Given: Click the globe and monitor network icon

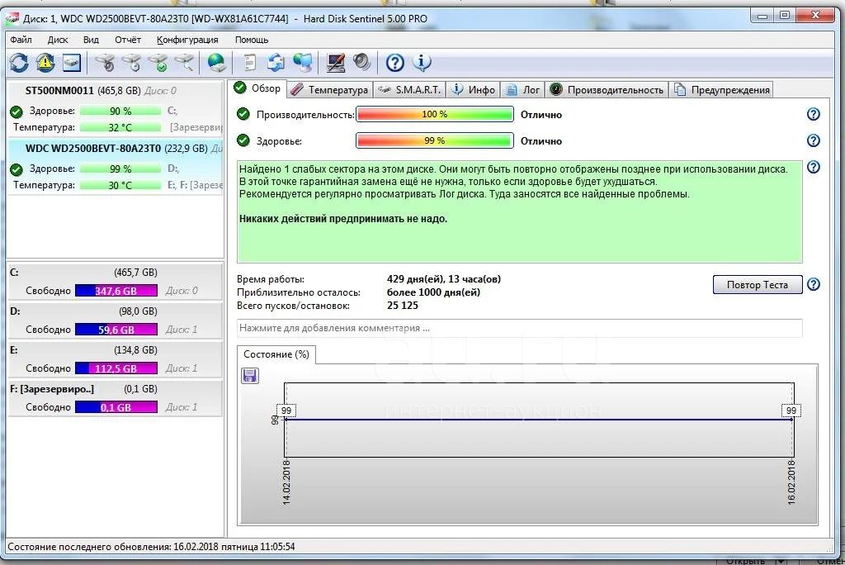Looking at the screenshot, I should click(x=303, y=63).
